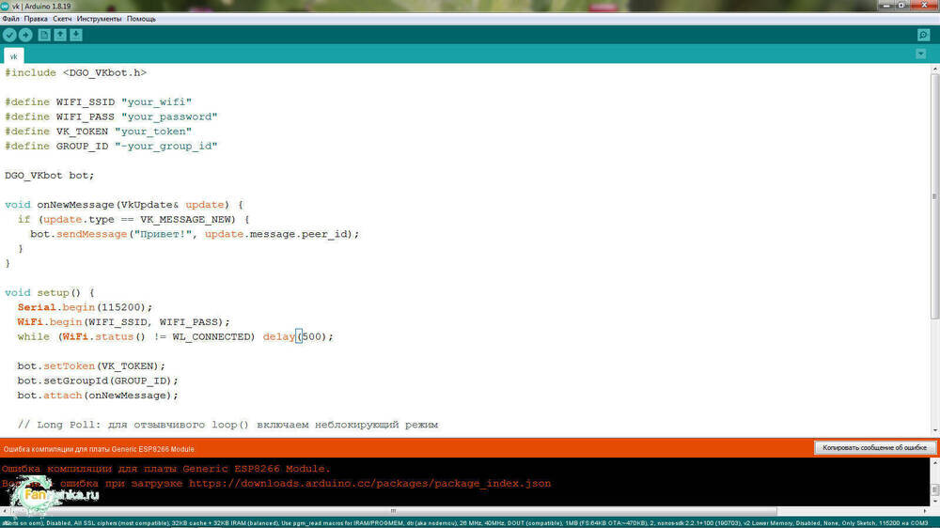Click "your_wifi" string in WIFI_SSID define
Image resolution: width=940 pixels, height=528 pixels.
[x=156, y=101]
